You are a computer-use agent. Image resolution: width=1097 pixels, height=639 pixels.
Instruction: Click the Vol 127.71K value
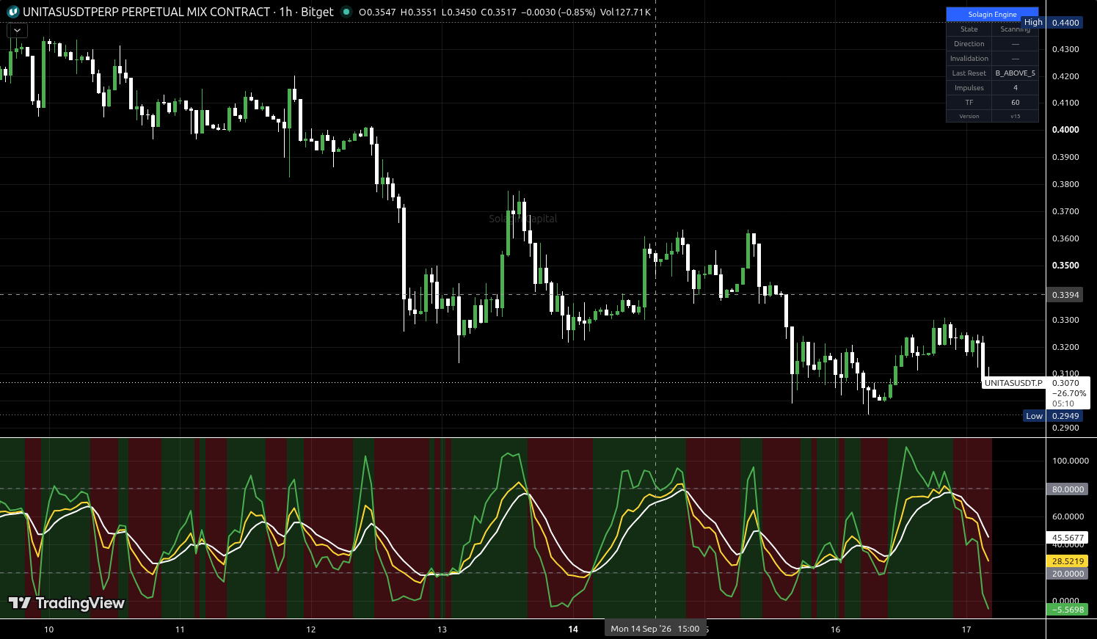[x=625, y=12]
